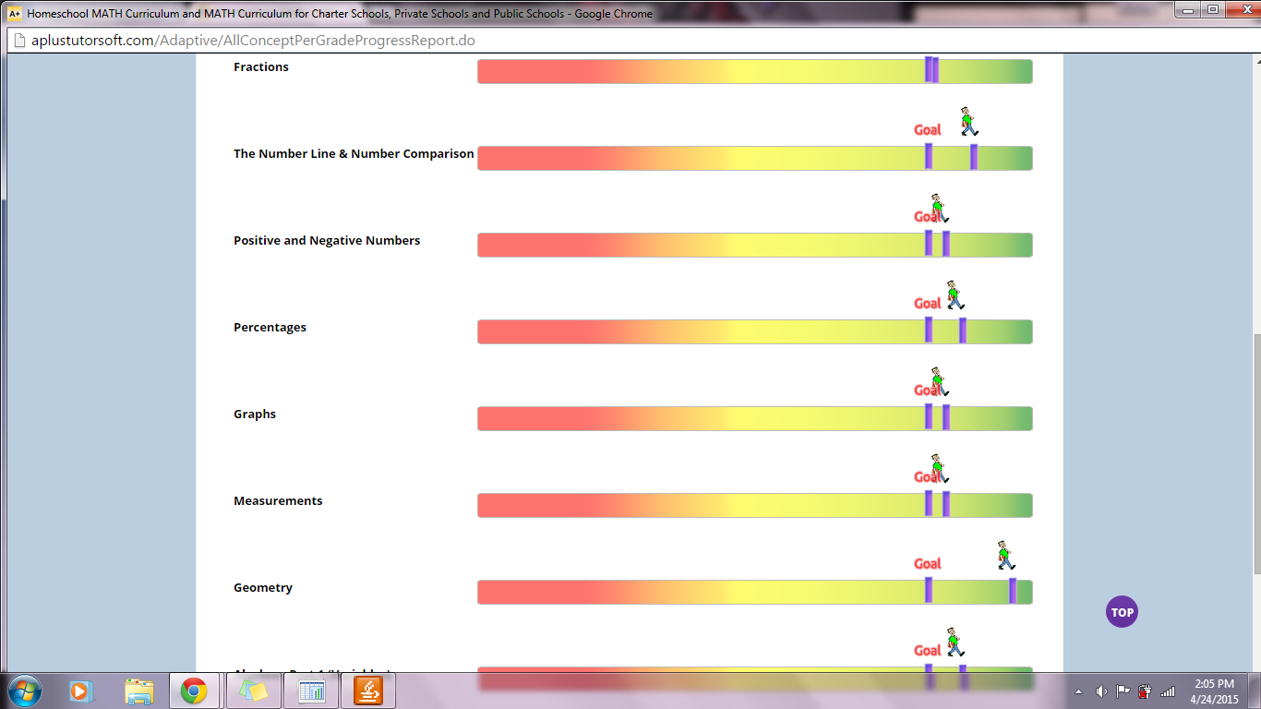Click the purple TOP button
1261x709 pixels.
click(x=1122, y=612)
